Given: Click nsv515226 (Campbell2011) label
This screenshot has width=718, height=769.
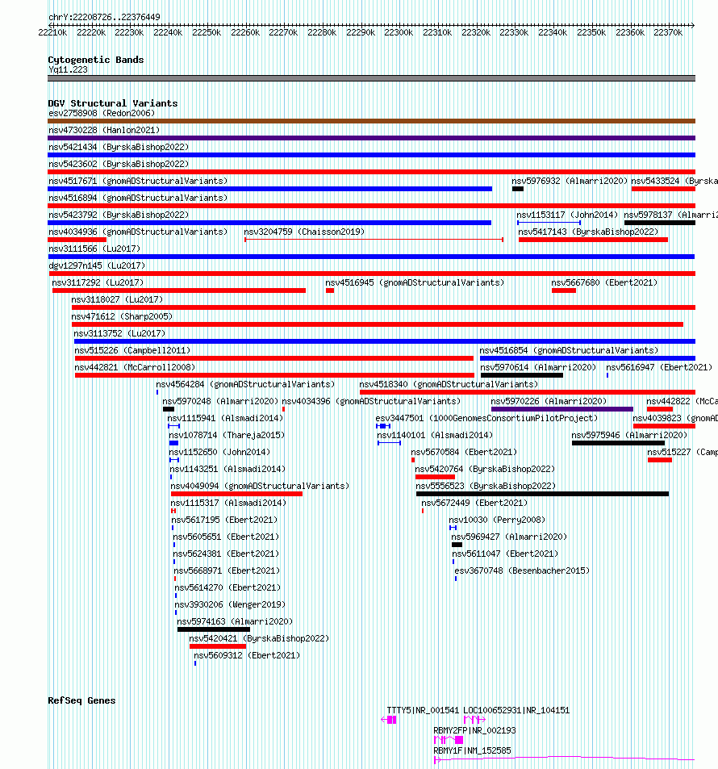Looking at the screenshot, I should pyautogui.click(x=132, y=350).
